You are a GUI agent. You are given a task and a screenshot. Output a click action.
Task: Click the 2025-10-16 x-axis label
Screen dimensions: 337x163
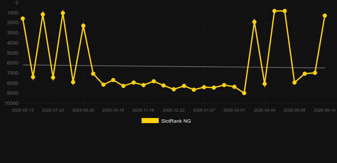coord(113,110)
